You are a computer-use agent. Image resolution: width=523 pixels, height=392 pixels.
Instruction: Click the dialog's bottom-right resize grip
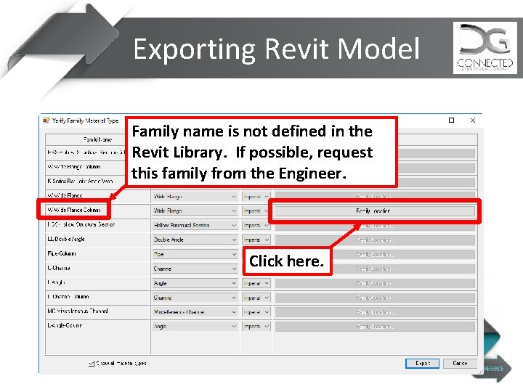[480, 372]
